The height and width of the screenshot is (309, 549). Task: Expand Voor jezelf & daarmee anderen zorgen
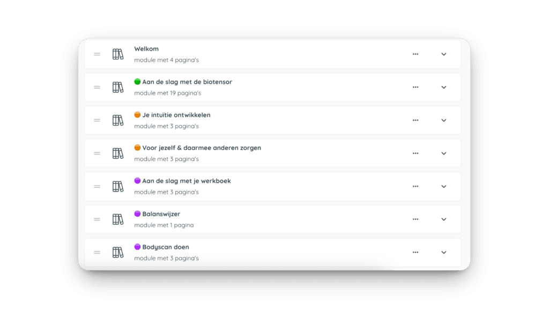click(444, 153)
